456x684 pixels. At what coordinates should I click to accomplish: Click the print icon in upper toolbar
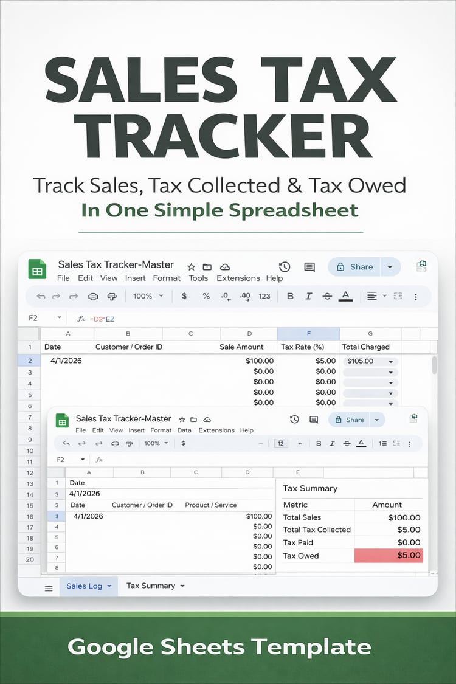[x=93, y=296]
